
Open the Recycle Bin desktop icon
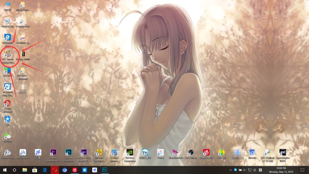click(8, 21)
